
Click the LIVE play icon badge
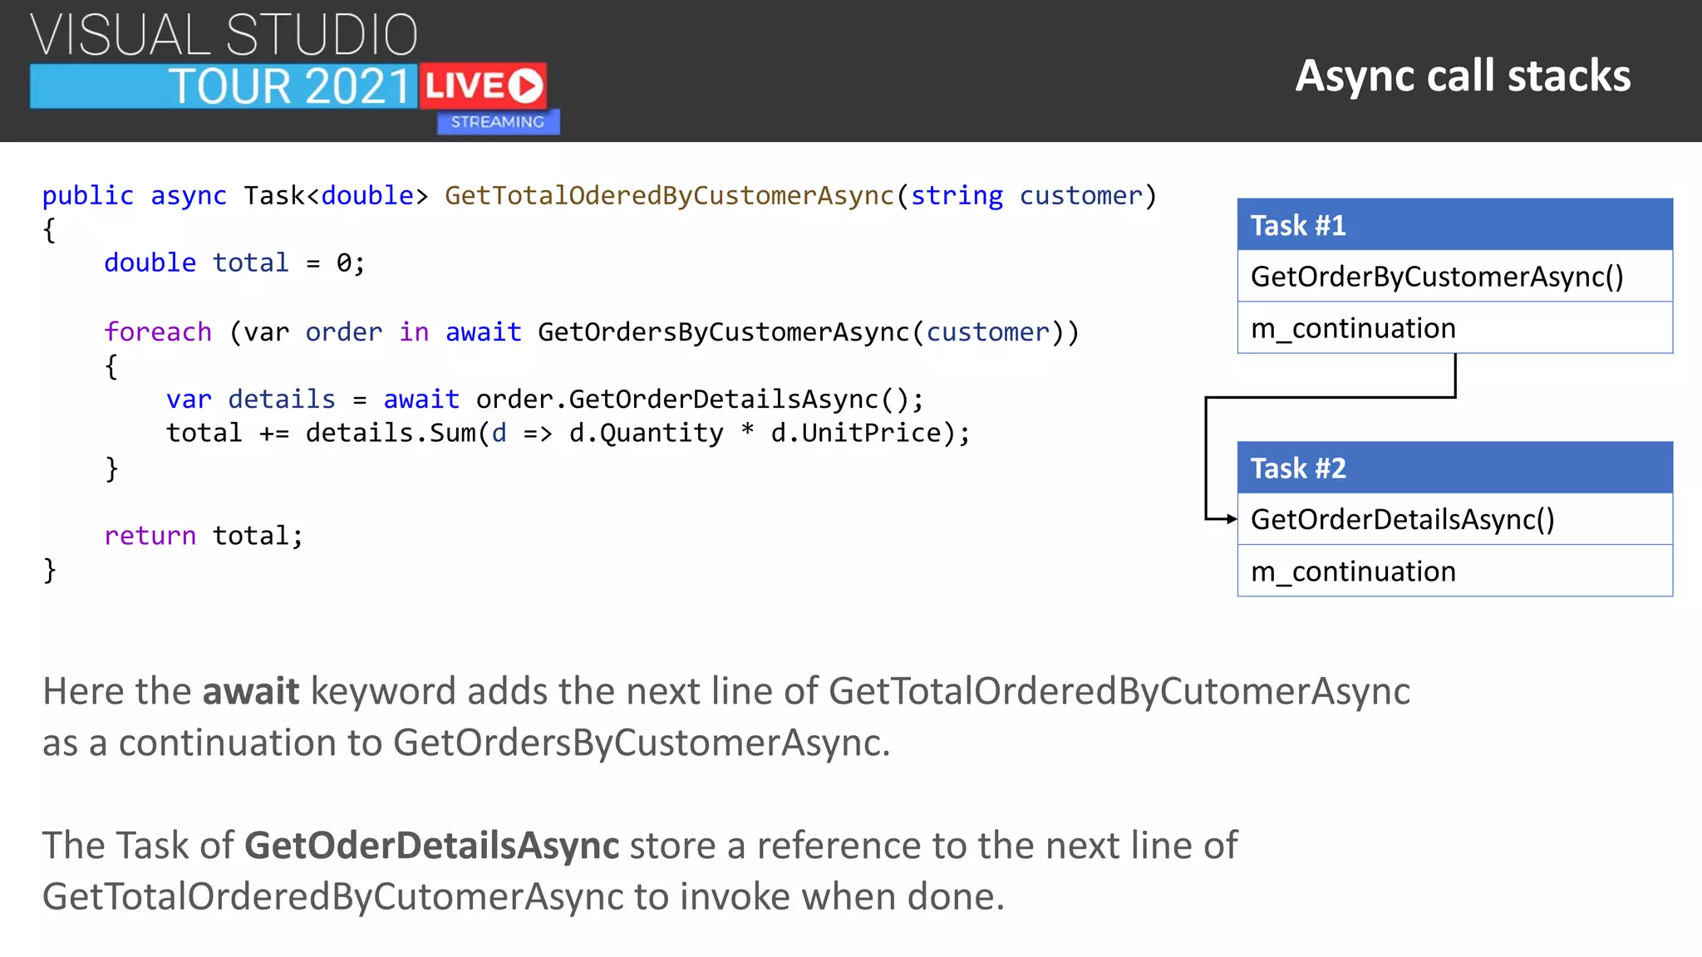483,86
